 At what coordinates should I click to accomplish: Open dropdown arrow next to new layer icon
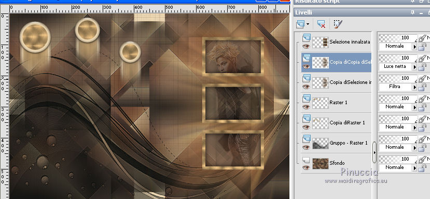coord(308,24)
